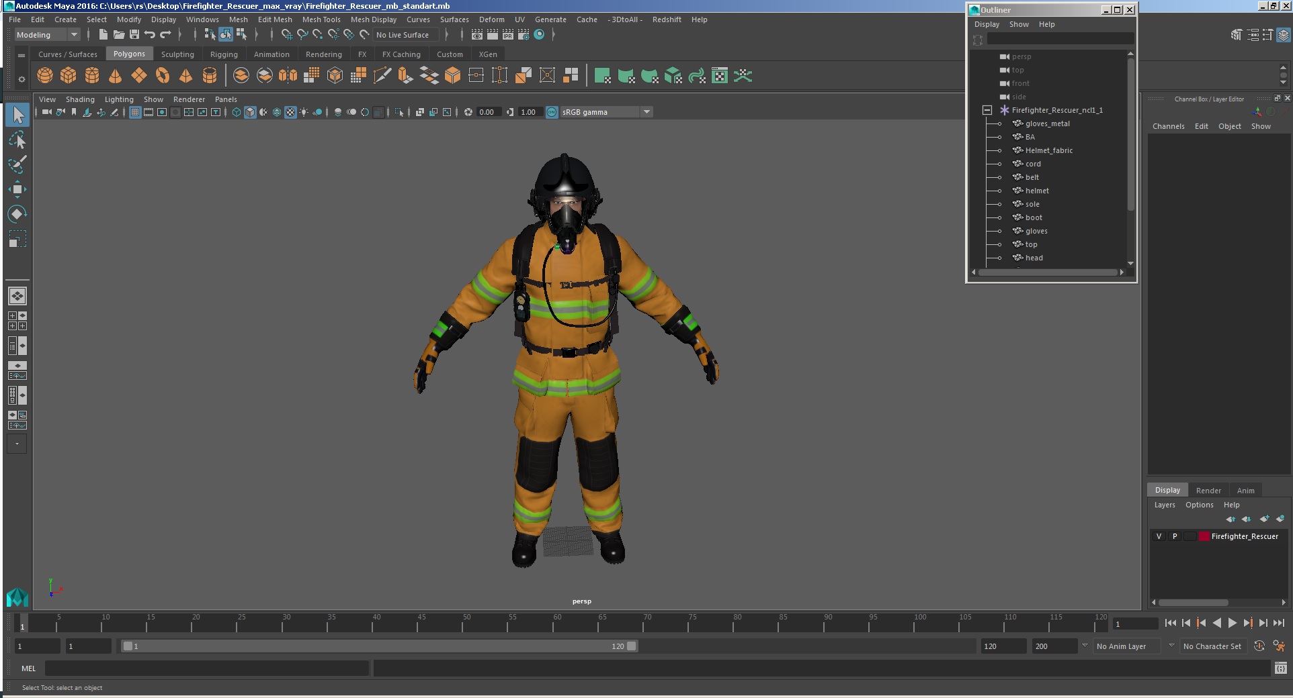Click Layers menu in Layer Editor
Screen dimensions: 1293x698
pyautogui.click(x=1165, y=505)
